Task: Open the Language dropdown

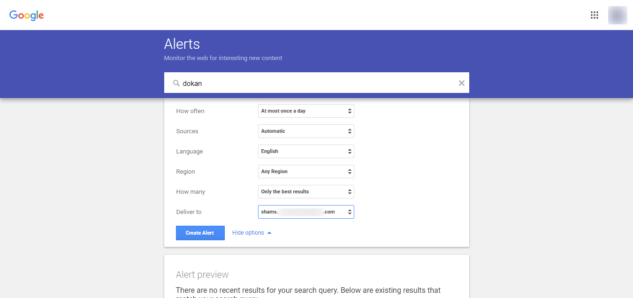Action: [306, 151]
